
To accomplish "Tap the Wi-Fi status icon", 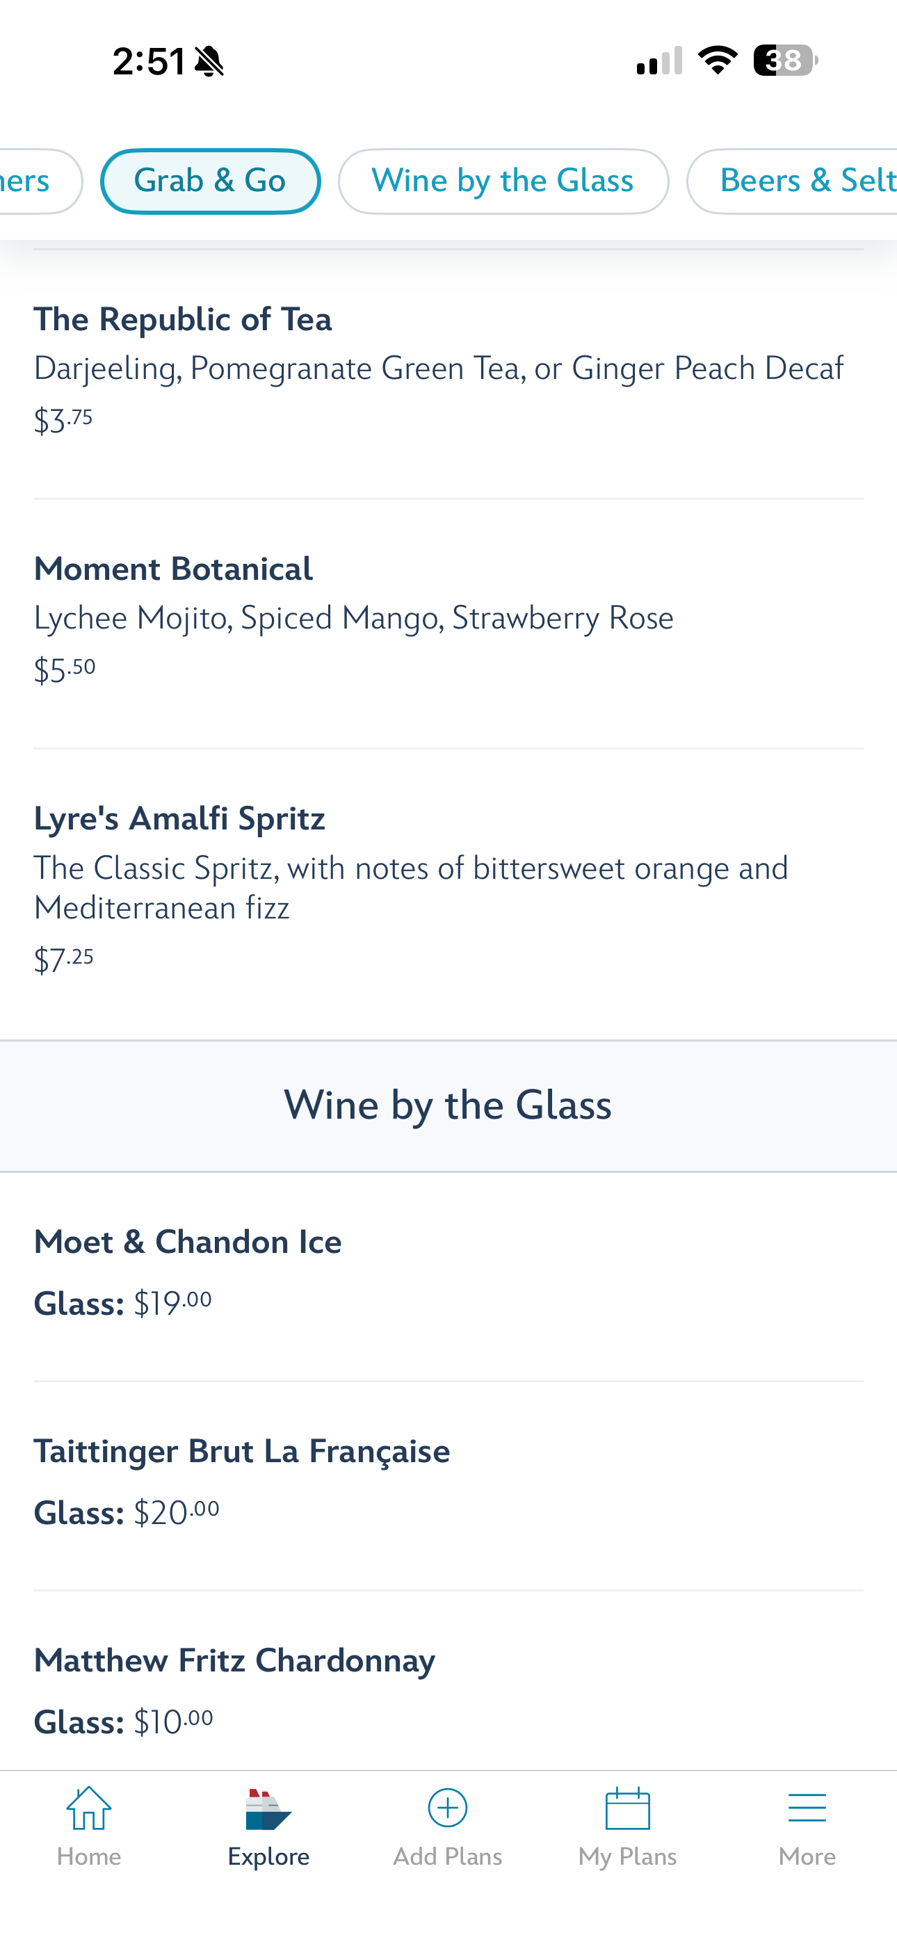I will [x=718, y=60].
